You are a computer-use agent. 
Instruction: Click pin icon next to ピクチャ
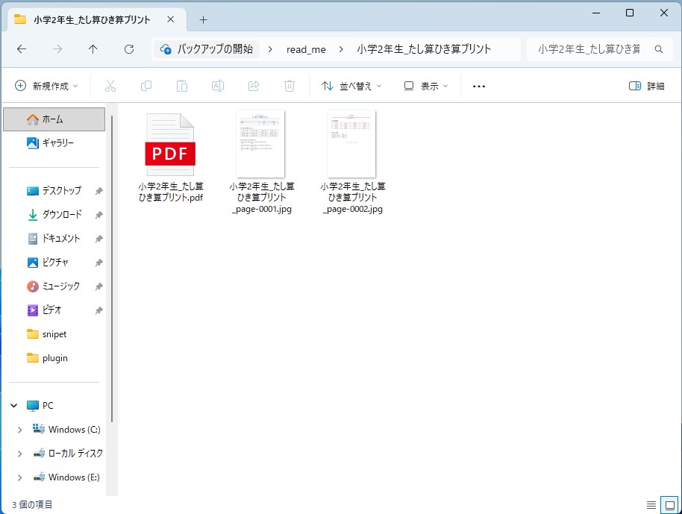click(98, 263)
